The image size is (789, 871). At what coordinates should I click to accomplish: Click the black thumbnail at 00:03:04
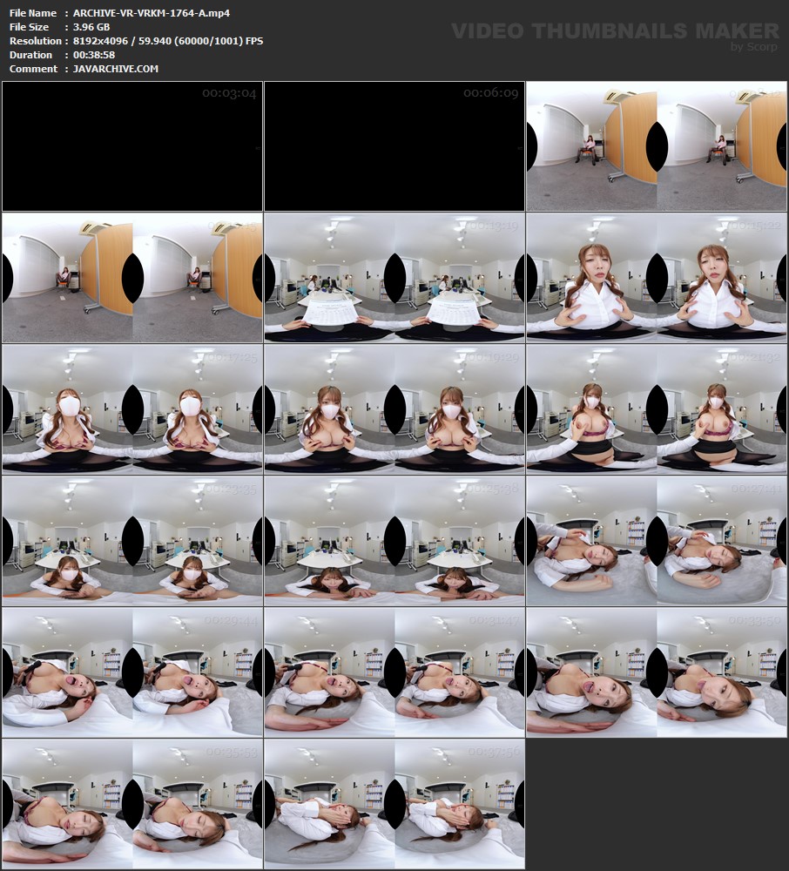tap(132, 146)
